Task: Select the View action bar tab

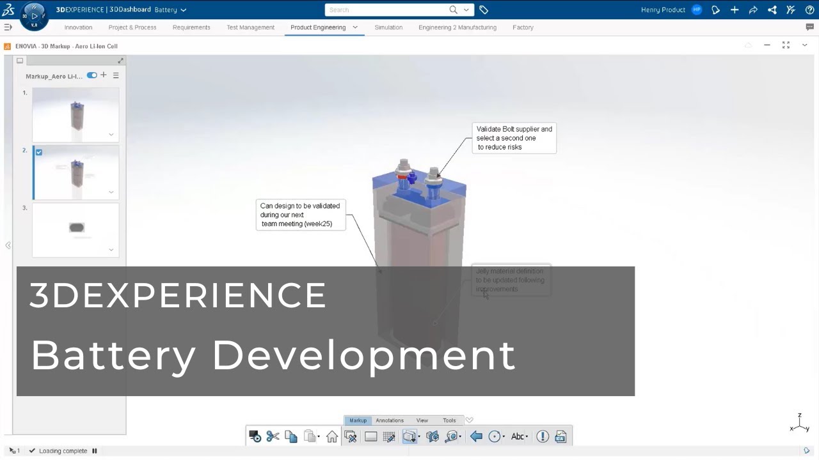Action: 422,420
